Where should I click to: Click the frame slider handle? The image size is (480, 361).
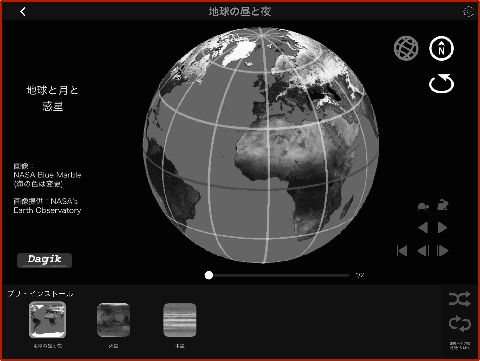(209, 275)
